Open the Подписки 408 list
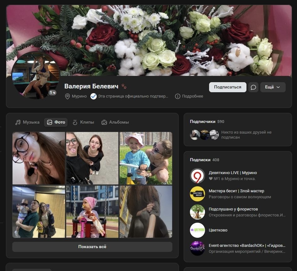The width and height of the screenshot is (297, 271). coord(204,160)
